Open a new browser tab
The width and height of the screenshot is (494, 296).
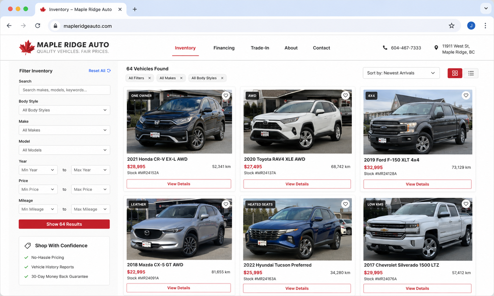(x=135, y=9)
